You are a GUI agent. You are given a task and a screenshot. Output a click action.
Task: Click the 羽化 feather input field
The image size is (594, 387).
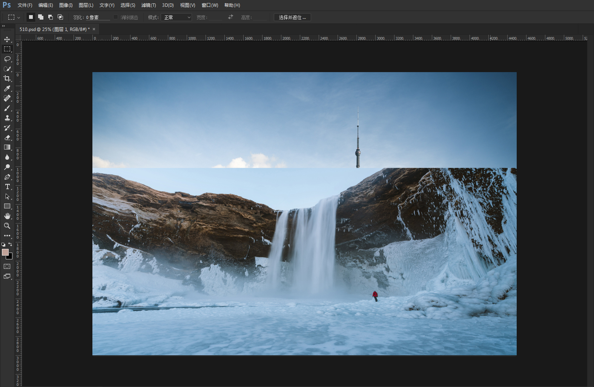coord(98,17)
